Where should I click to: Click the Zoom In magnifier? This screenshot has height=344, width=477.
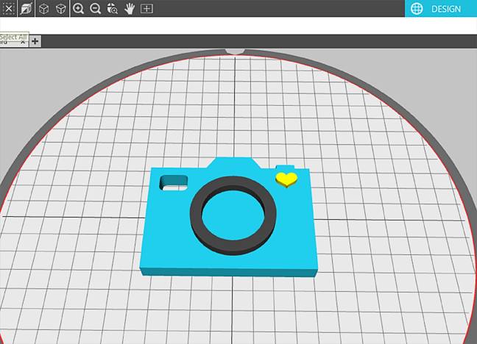click(79, 9)
